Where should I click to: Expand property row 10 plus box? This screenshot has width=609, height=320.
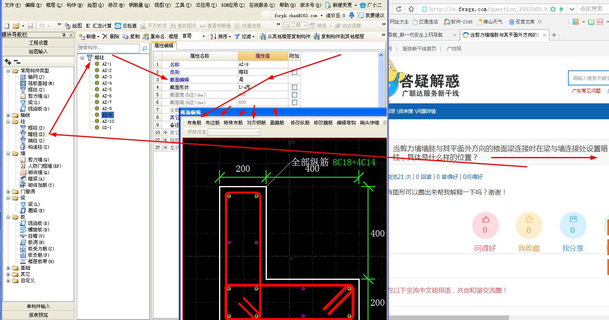(x=166, y=132)
